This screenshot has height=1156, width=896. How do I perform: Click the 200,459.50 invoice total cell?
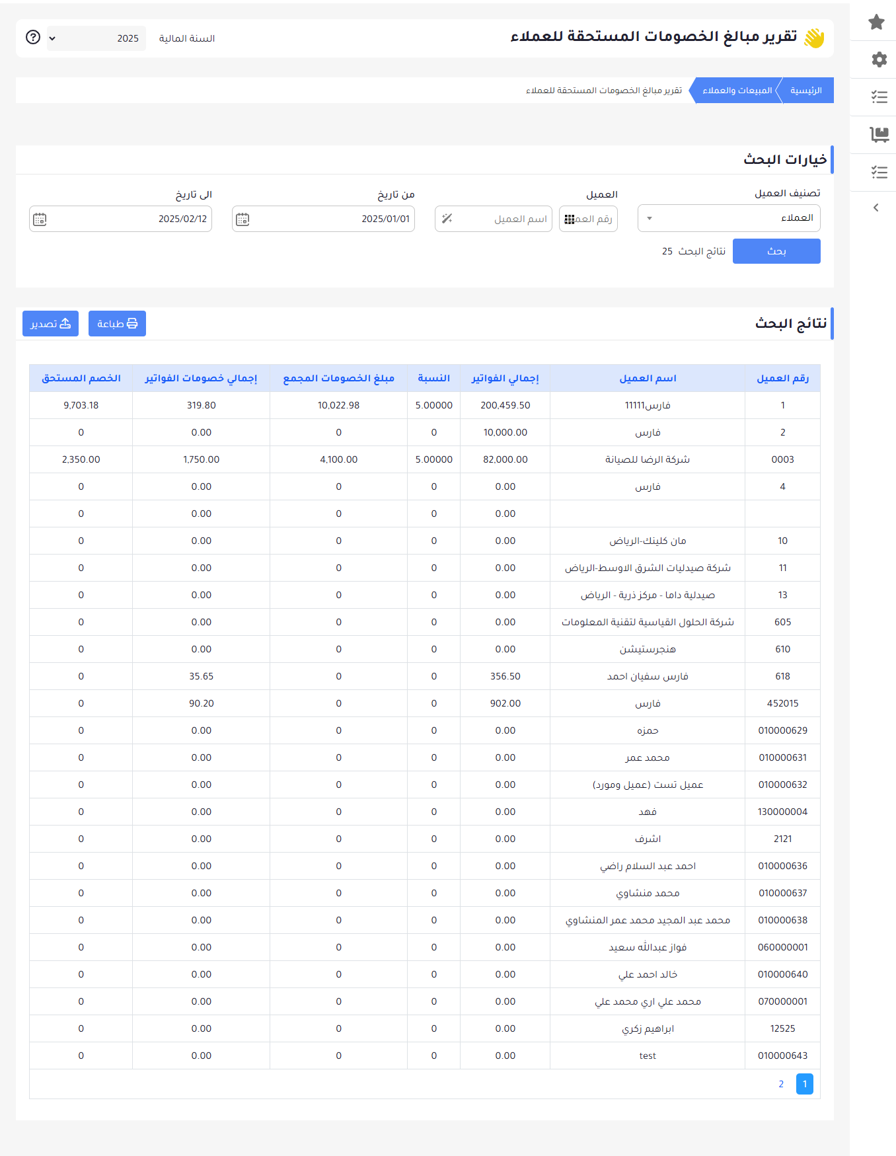(505, 405)
